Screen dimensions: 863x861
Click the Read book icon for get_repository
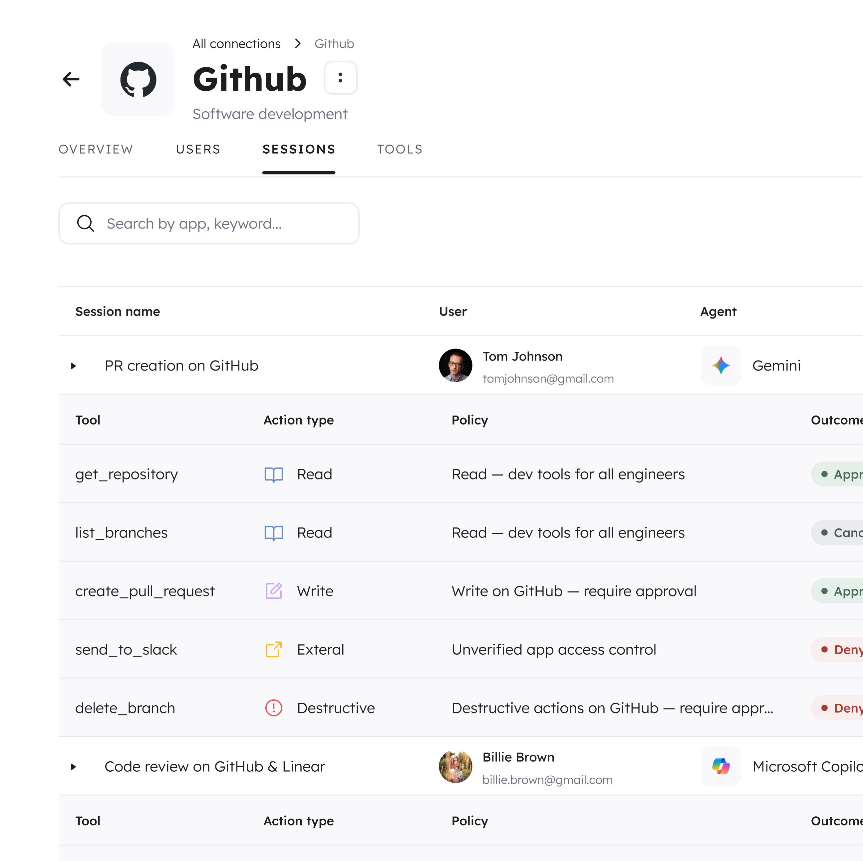(x=273, y=474)
